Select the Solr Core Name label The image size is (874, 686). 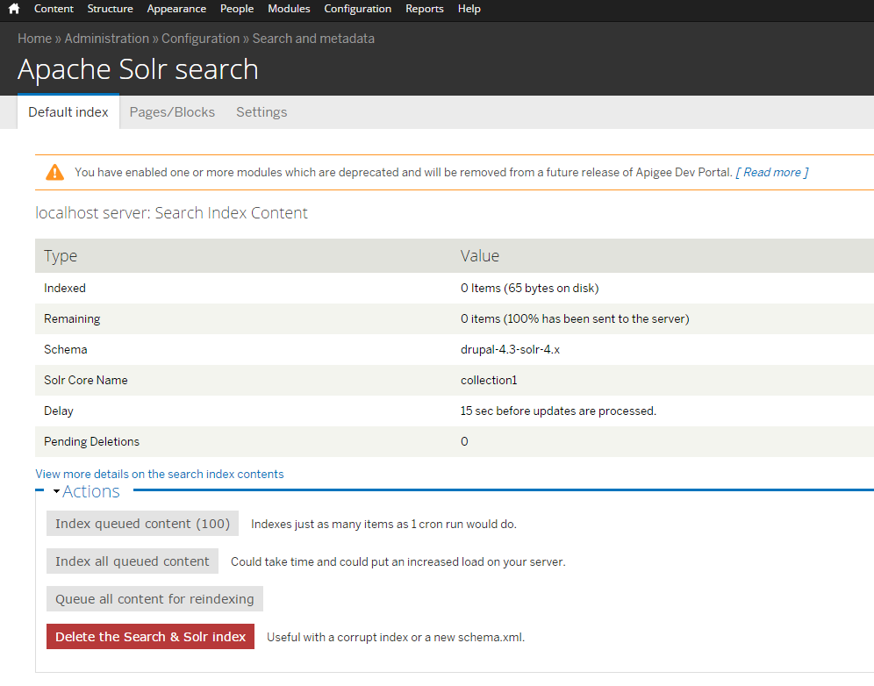coord(86,380)
